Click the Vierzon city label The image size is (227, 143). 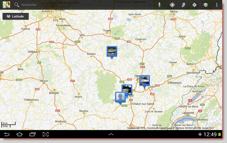click(44, 81)
